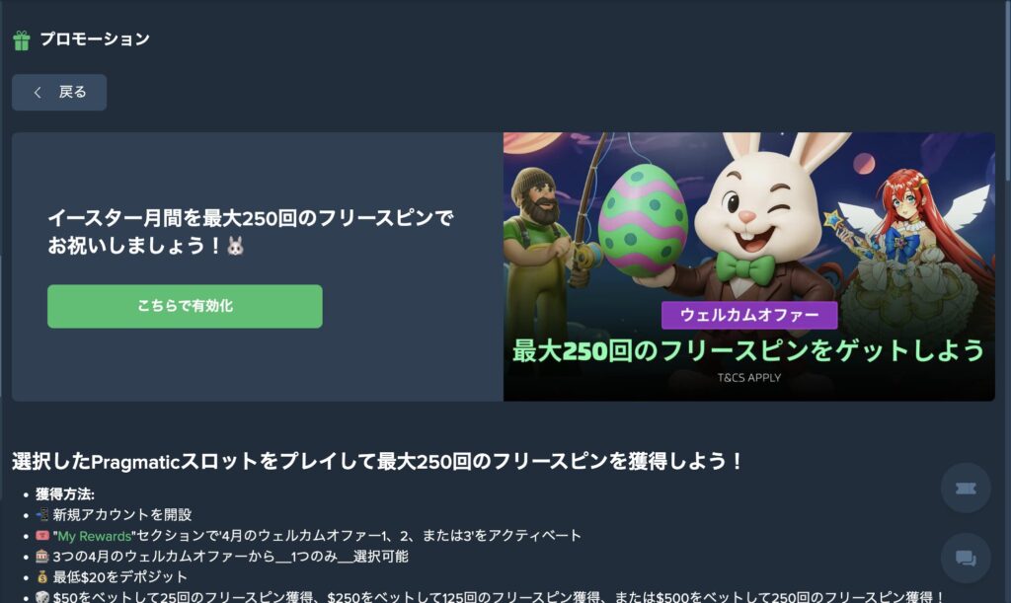Image resolution: width=1011 pixels, height=603 pixels.
Task: Click the T&CS APPLY text on banner
Action: 749,378
